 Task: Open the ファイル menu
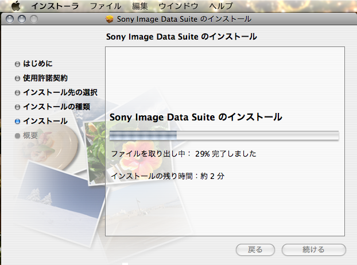click(x=106, y=6)
